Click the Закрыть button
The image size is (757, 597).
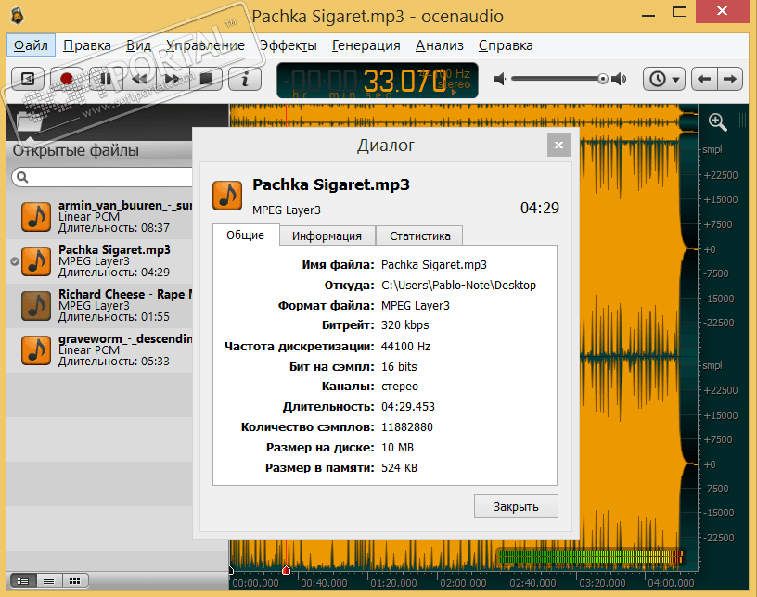coord(516,506)
